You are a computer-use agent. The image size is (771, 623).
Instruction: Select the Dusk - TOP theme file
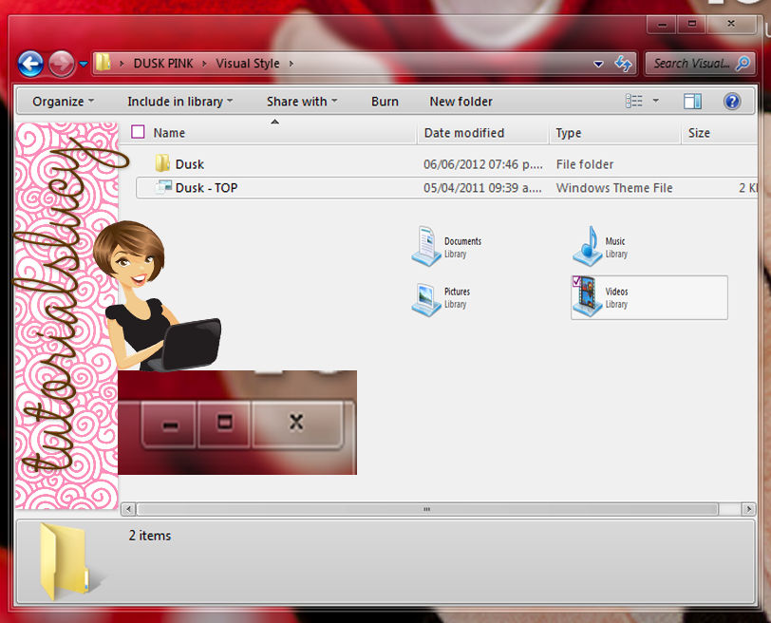[206, 188]
